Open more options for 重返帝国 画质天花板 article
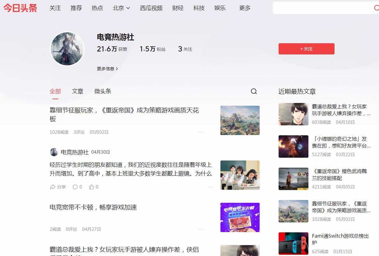379x256 pixels. tap(201, 132)
